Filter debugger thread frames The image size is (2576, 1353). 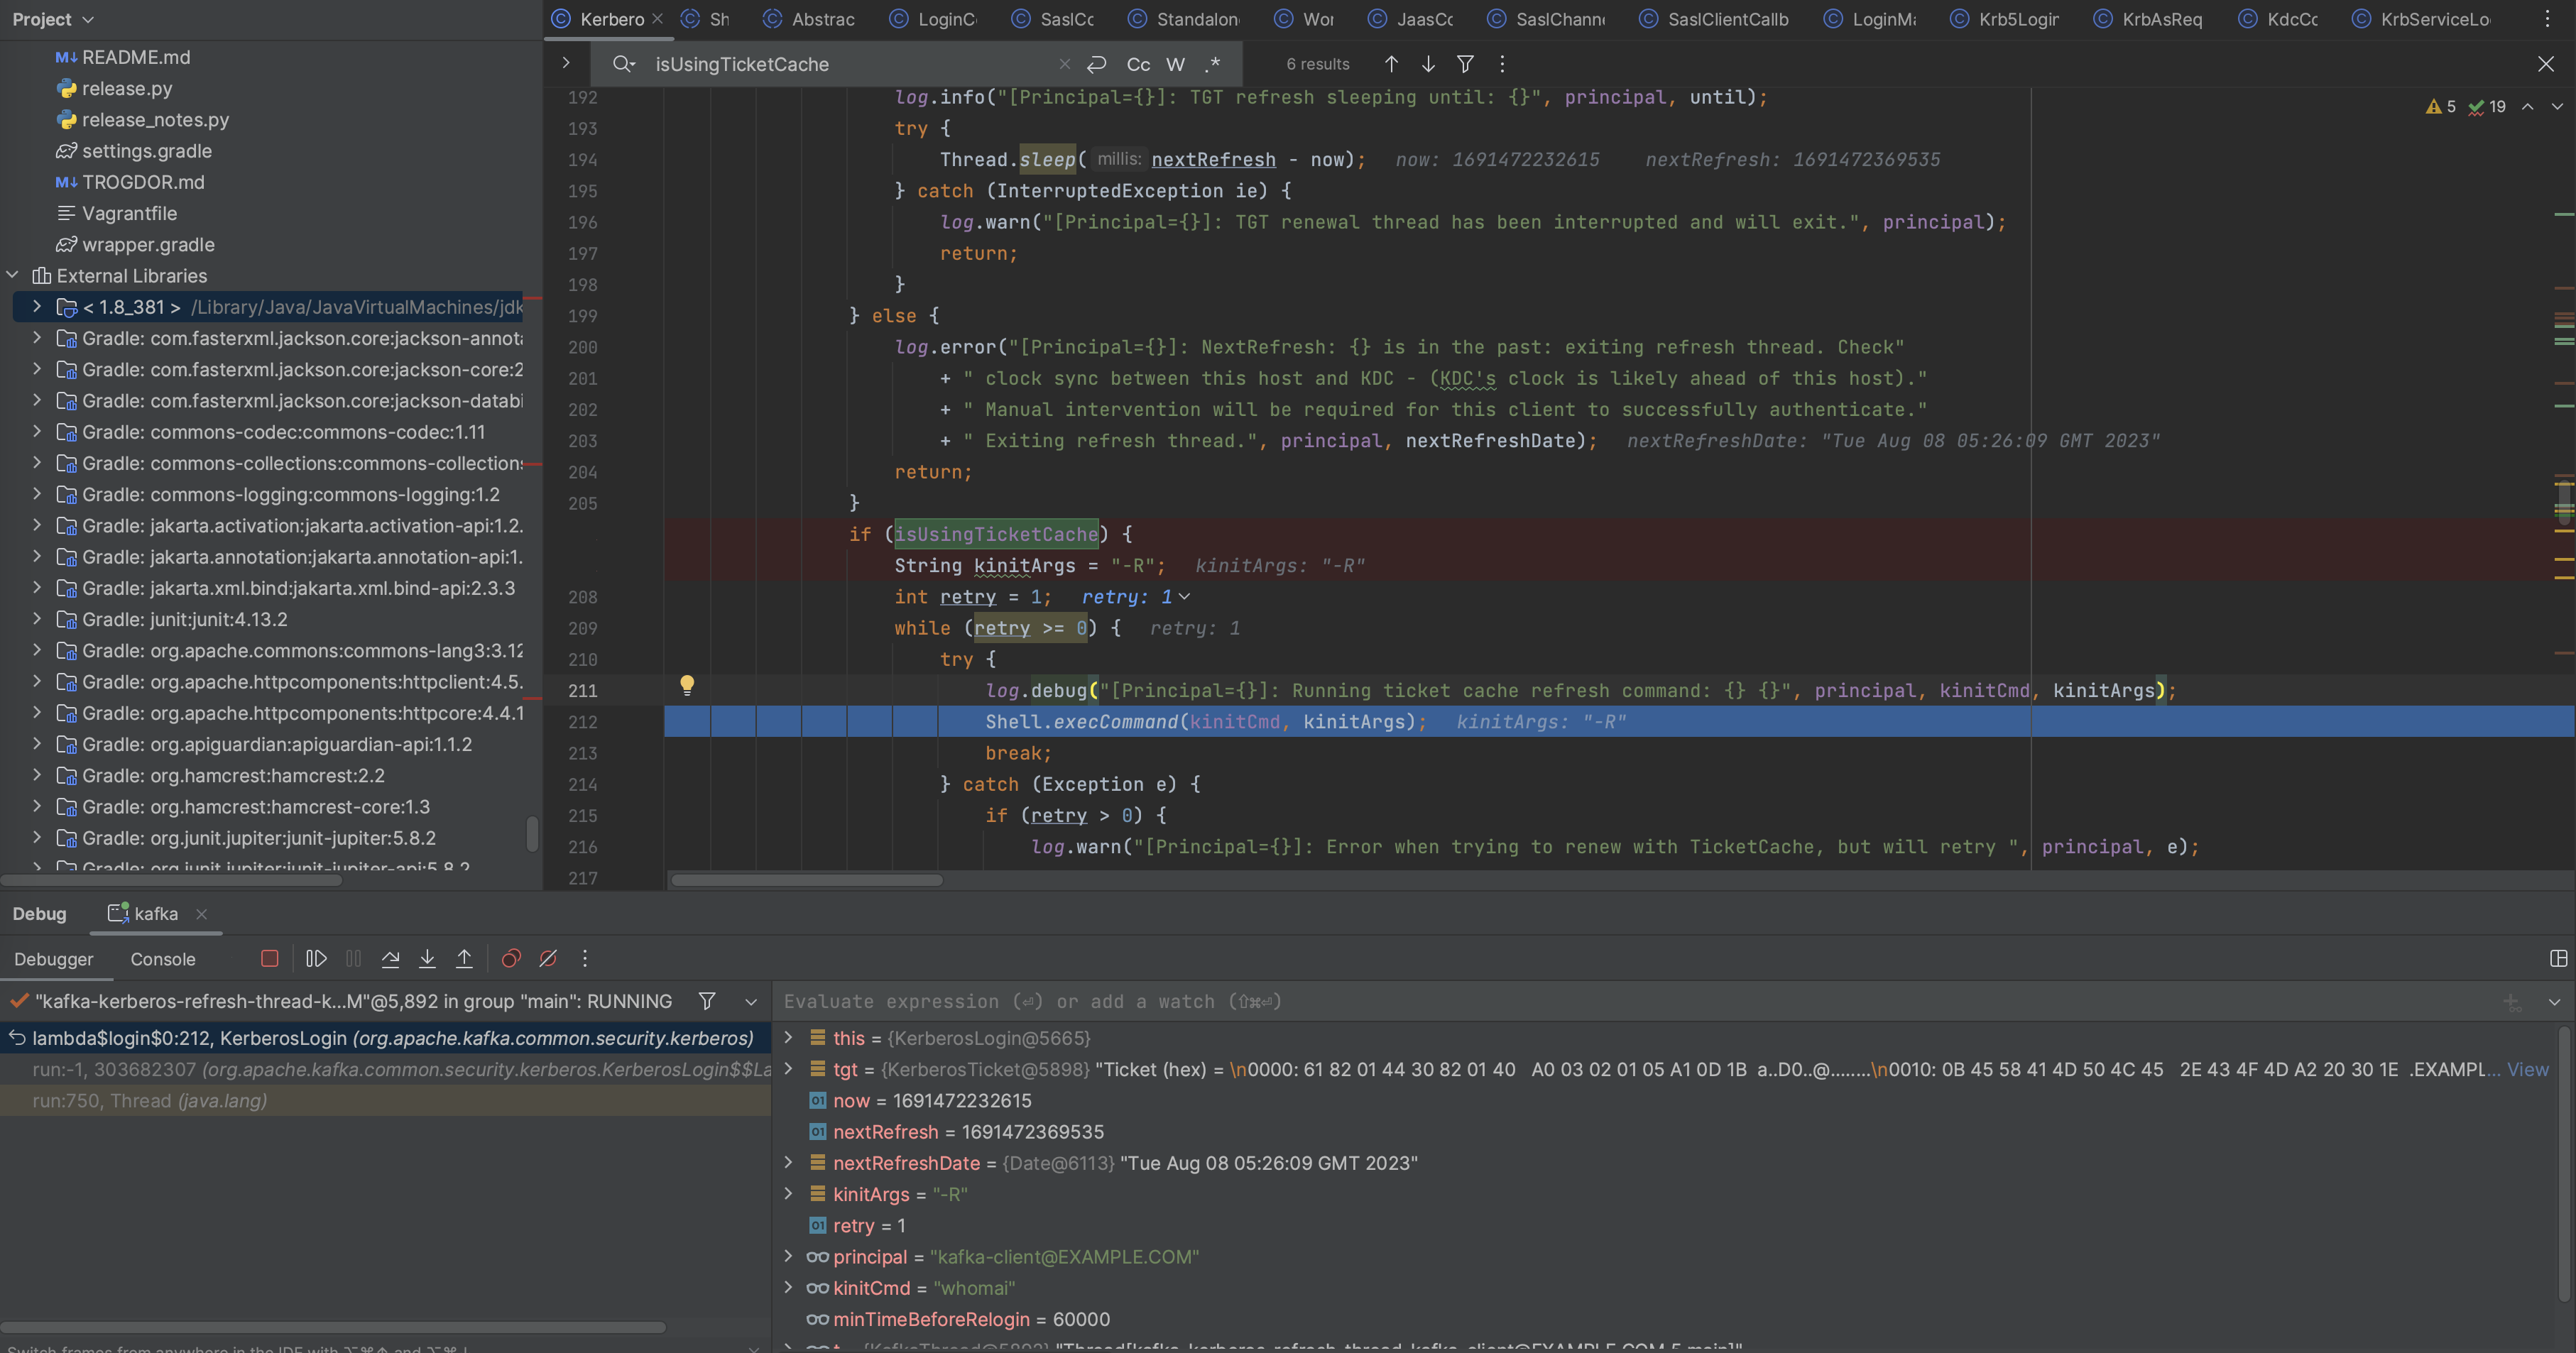click(x=707, y=1001)
